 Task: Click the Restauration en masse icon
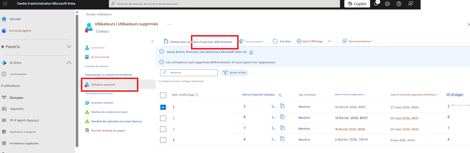click(166, 41)
